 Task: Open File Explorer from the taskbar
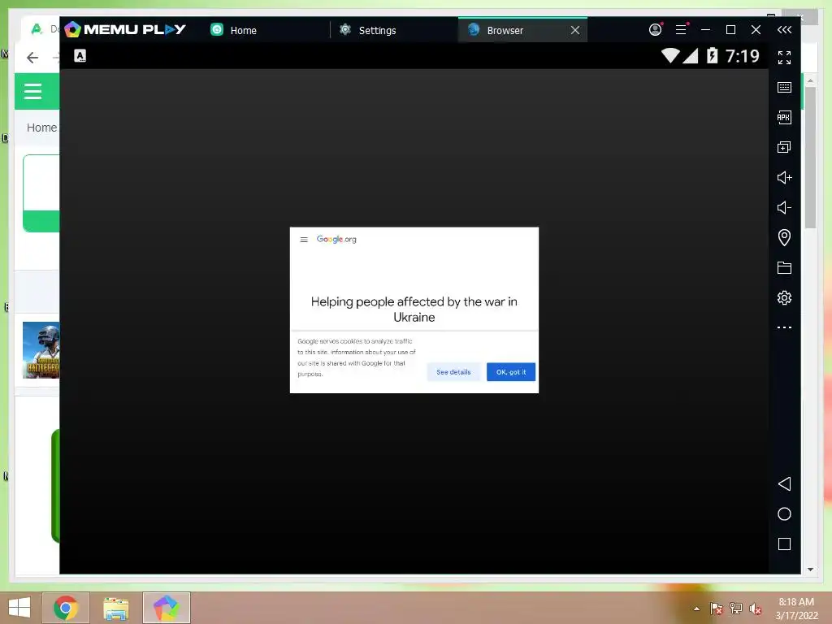pyautogui.click(x=116, y=608)
